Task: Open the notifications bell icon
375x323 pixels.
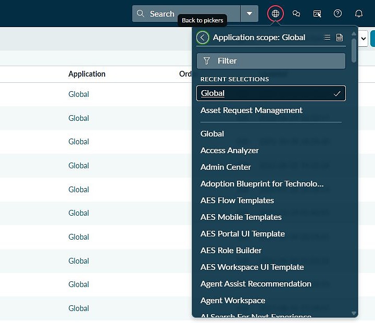Action: click(358, 14)
